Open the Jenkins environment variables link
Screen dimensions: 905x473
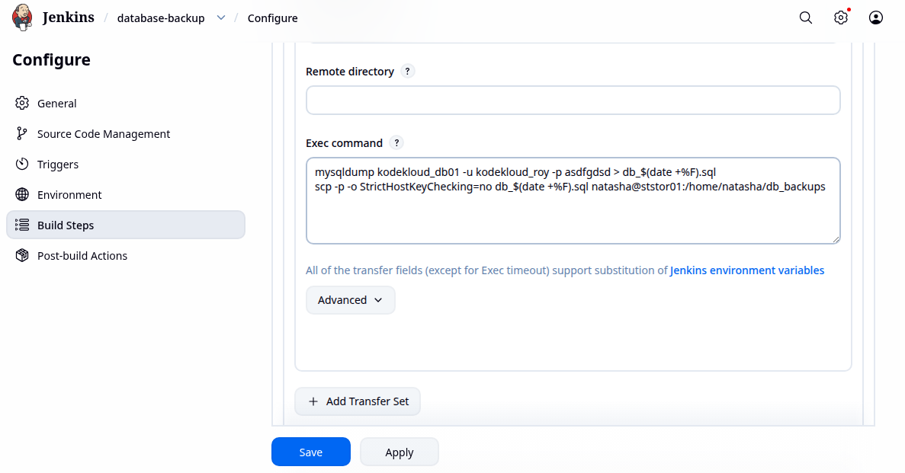(747, 270)
